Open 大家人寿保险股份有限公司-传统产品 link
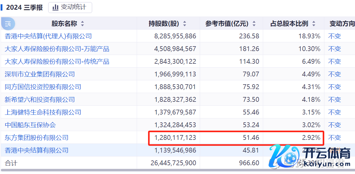355x174 pixels. (x=57, y=62)
